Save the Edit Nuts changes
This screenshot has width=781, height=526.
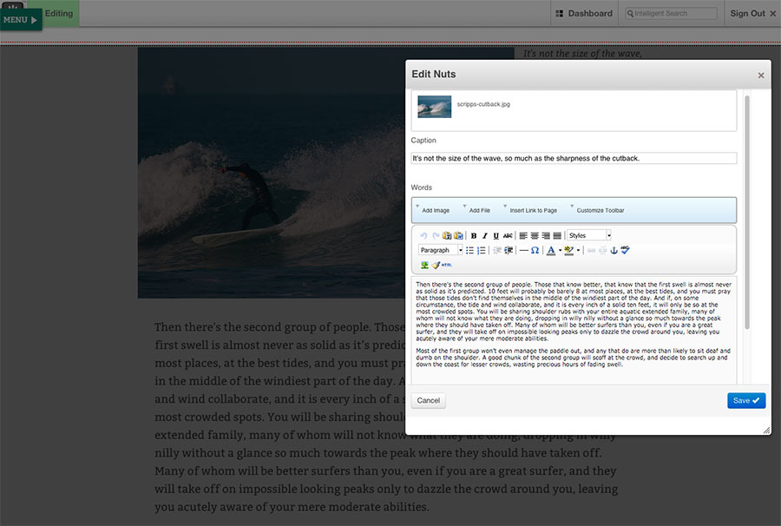coord(745,400)
